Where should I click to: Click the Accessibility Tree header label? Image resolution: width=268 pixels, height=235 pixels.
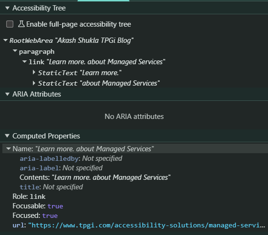pyautogui.click(x=39, y=8)
